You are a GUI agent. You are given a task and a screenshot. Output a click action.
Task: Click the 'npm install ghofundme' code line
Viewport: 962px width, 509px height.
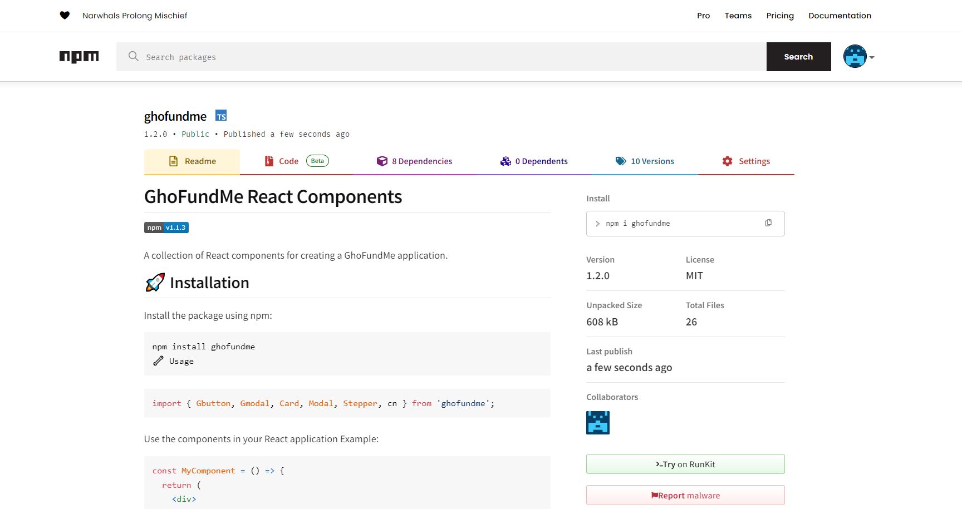point(204,347)
